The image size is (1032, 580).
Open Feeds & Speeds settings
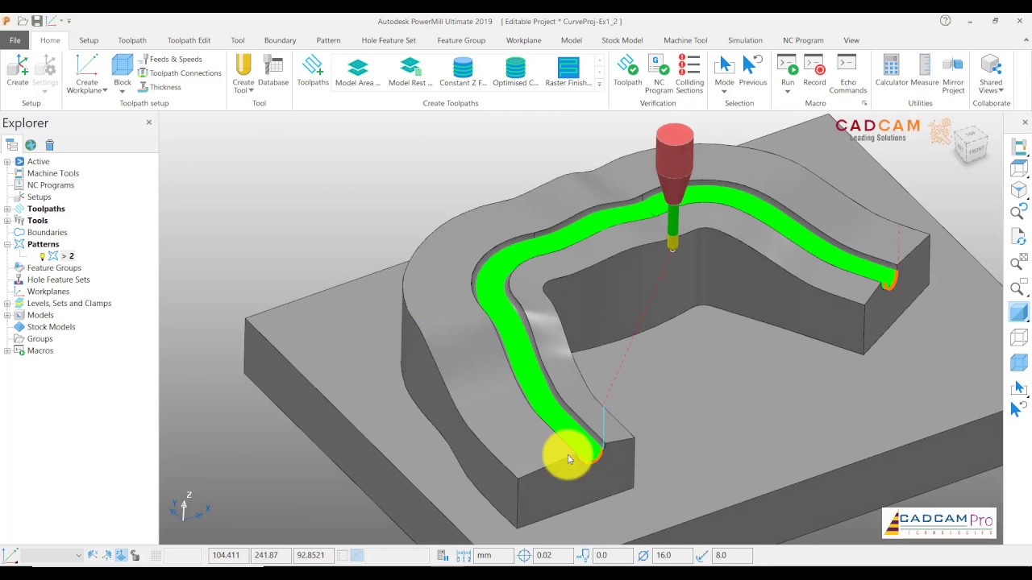click(x=169, y=59)
